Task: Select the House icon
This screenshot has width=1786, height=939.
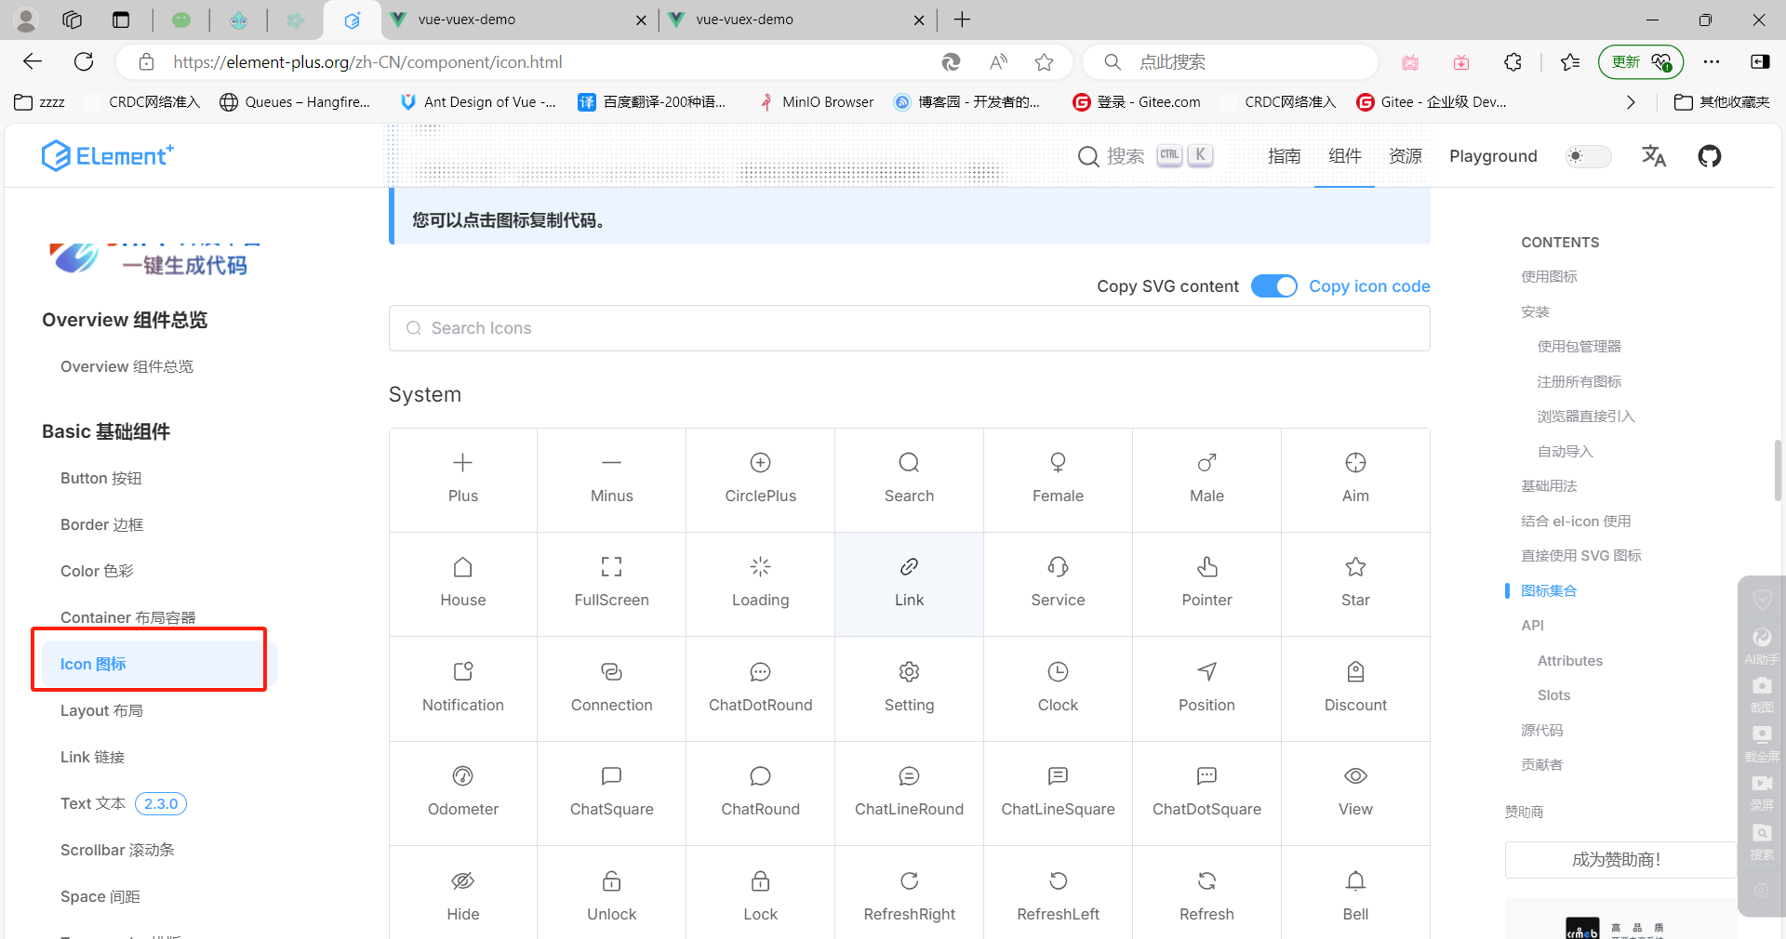Action: click(462, 584)
